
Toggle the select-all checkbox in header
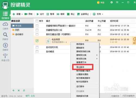point(37,21)
